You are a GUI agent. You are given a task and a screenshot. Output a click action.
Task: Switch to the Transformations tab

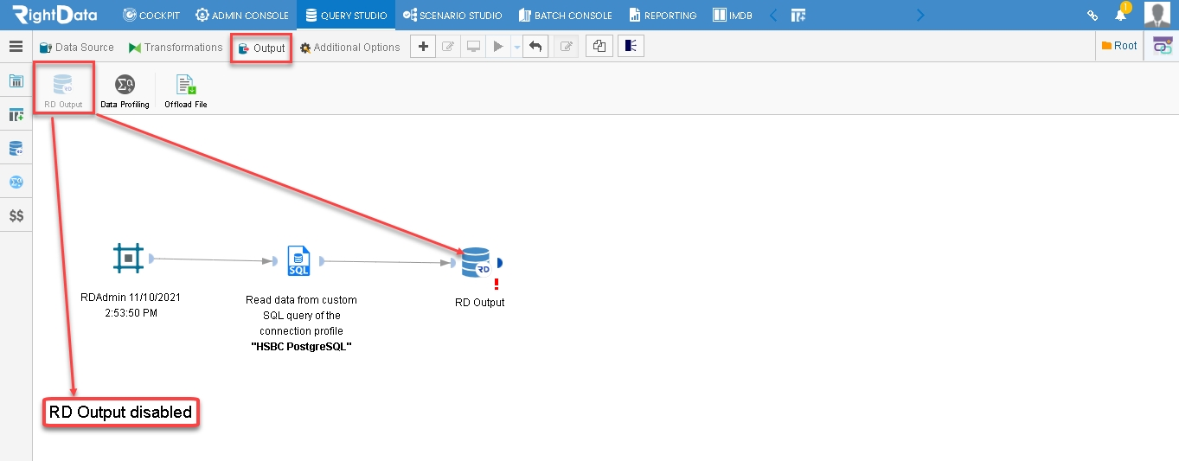pyautogui.click(x=176, y=48)
